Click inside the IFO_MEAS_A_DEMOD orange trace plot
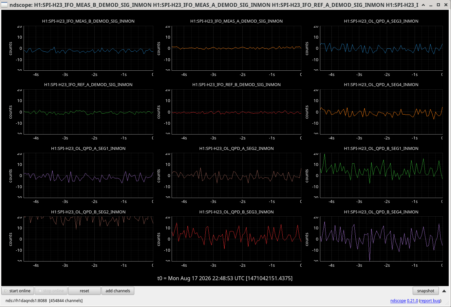The height and width of the screenshot is (307, 451). (x=236, y=48)
